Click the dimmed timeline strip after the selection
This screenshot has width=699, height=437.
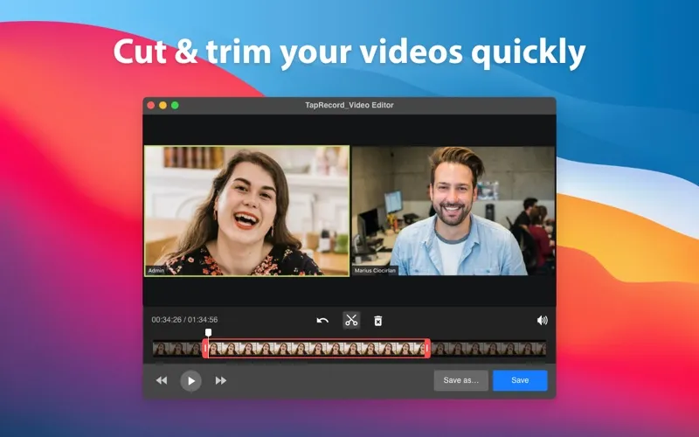(x=488, y=349)
